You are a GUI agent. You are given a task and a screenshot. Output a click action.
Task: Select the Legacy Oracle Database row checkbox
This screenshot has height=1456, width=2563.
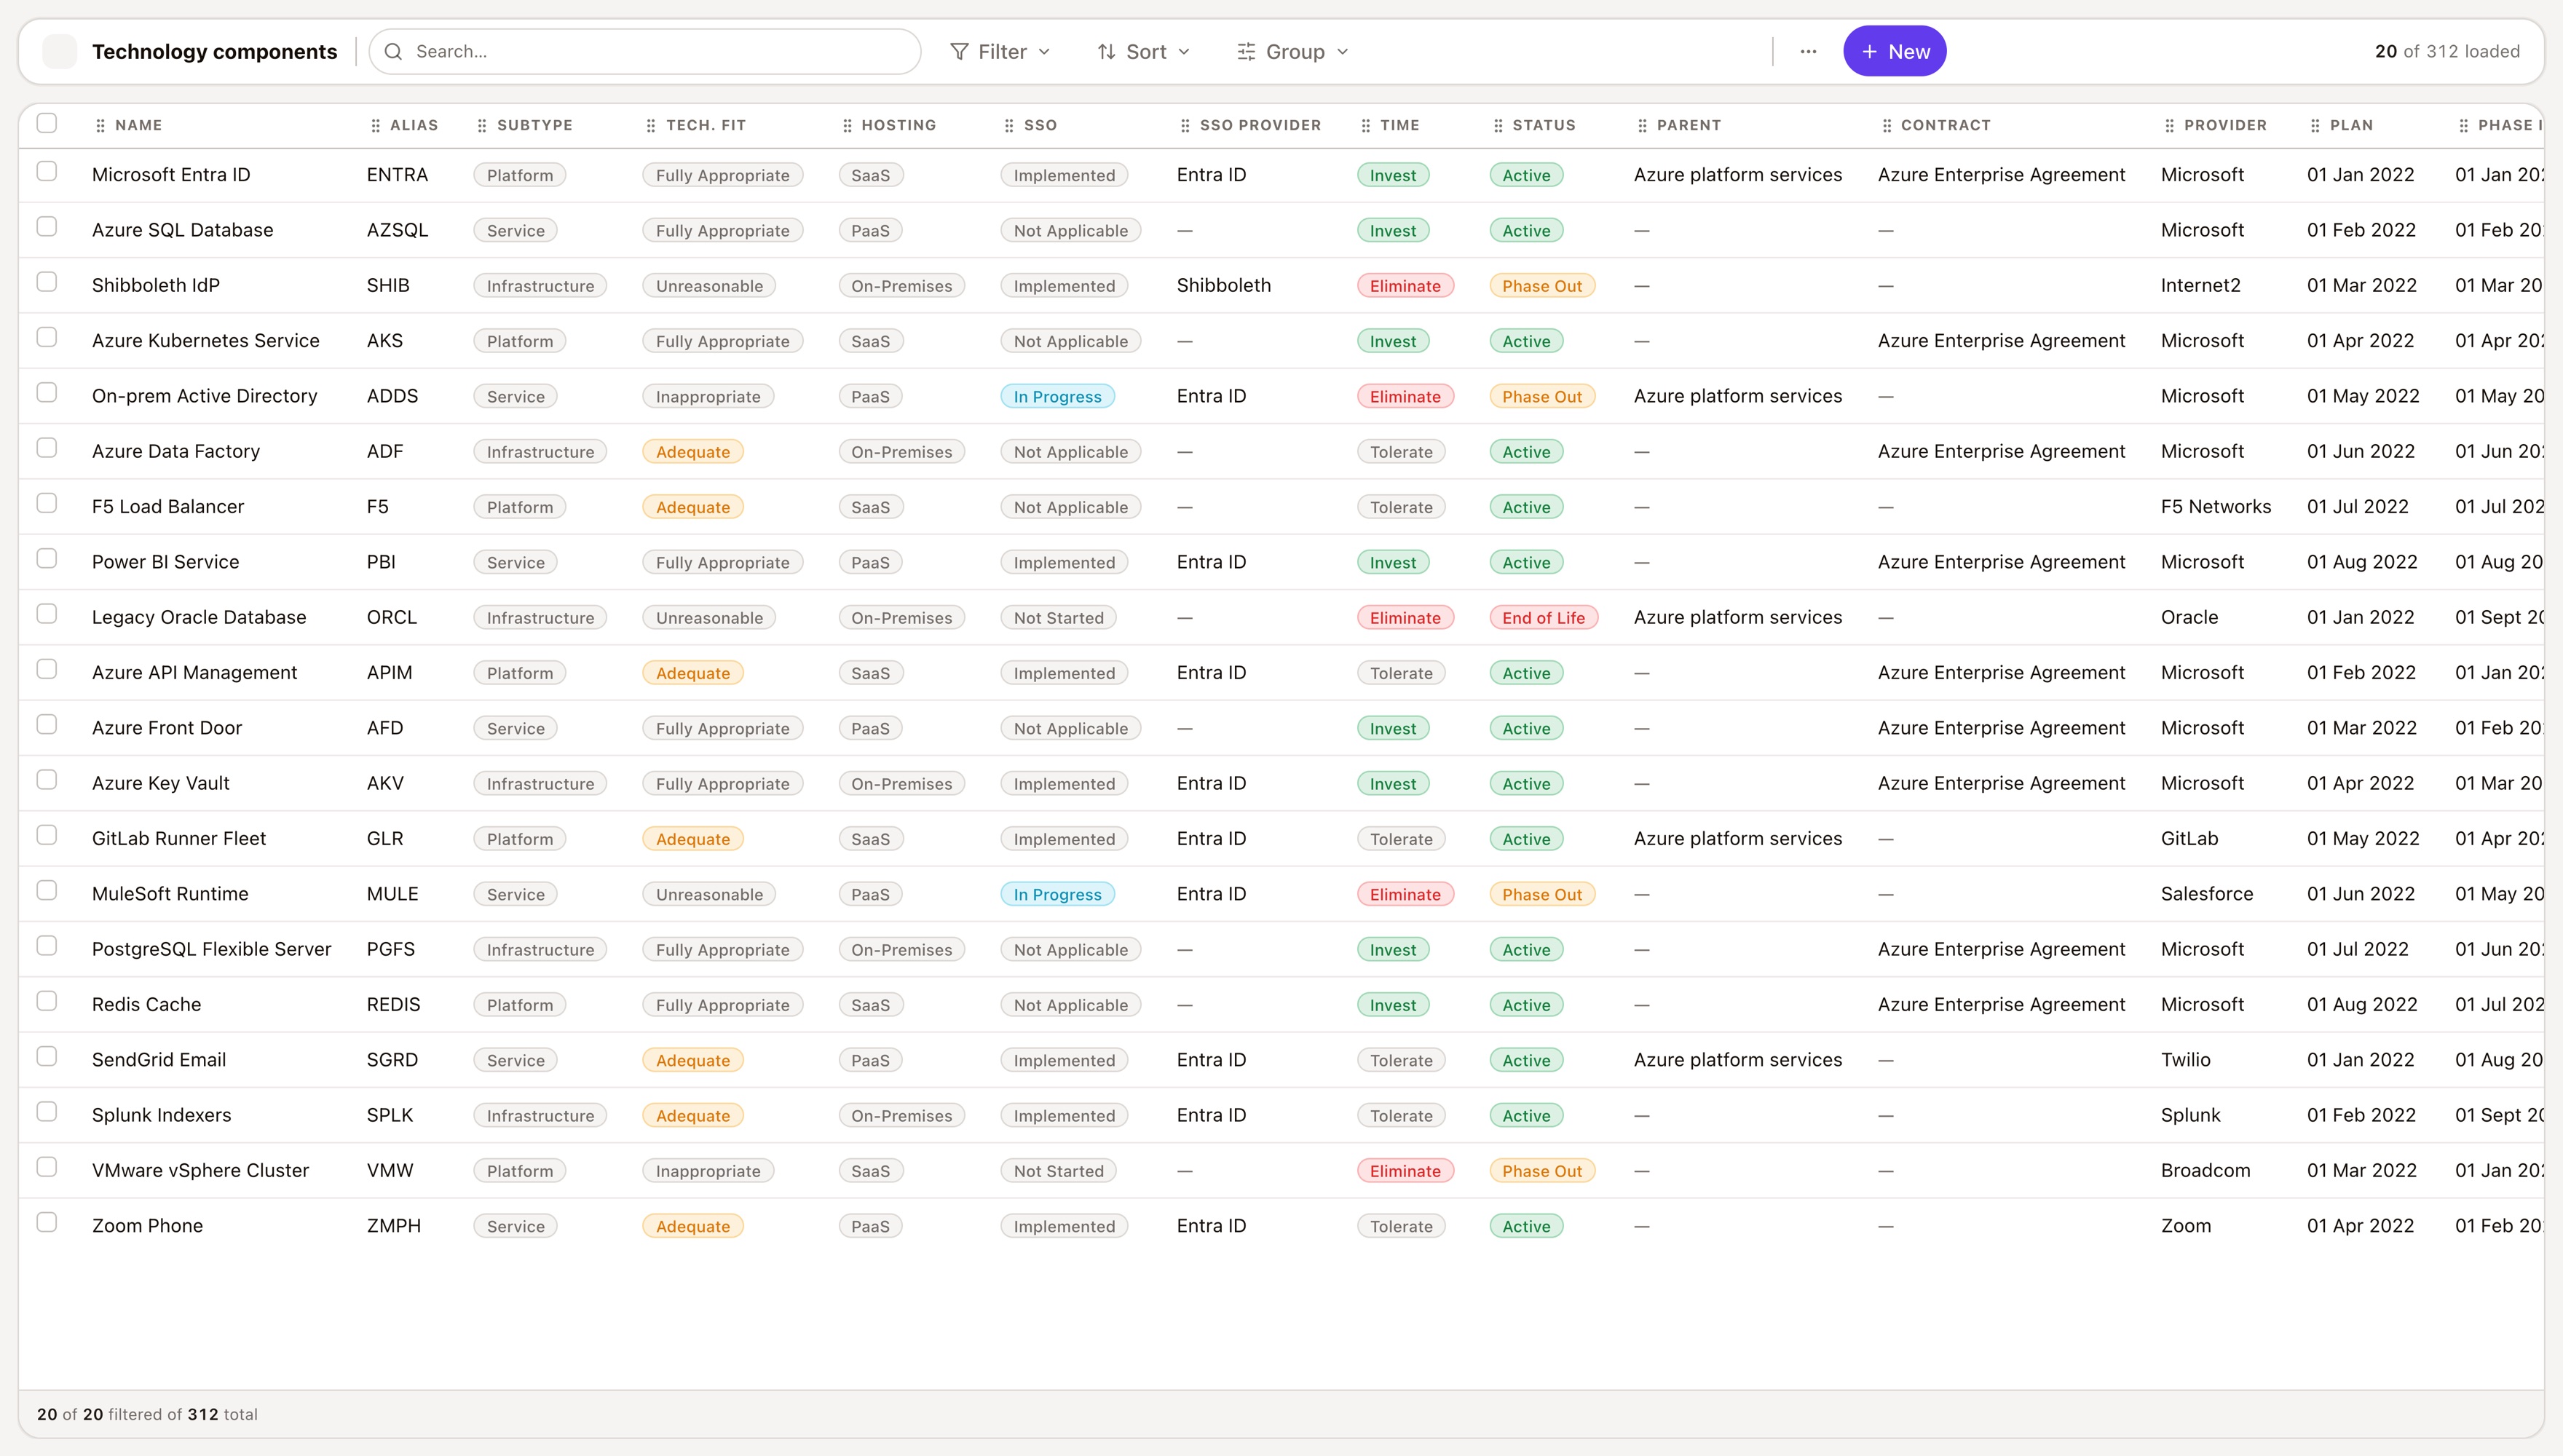tap(47, 614)
